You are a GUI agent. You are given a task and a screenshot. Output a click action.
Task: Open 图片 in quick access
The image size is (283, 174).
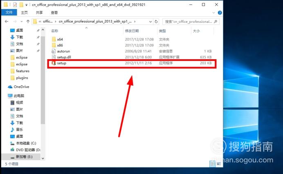[x=19, y=51]
